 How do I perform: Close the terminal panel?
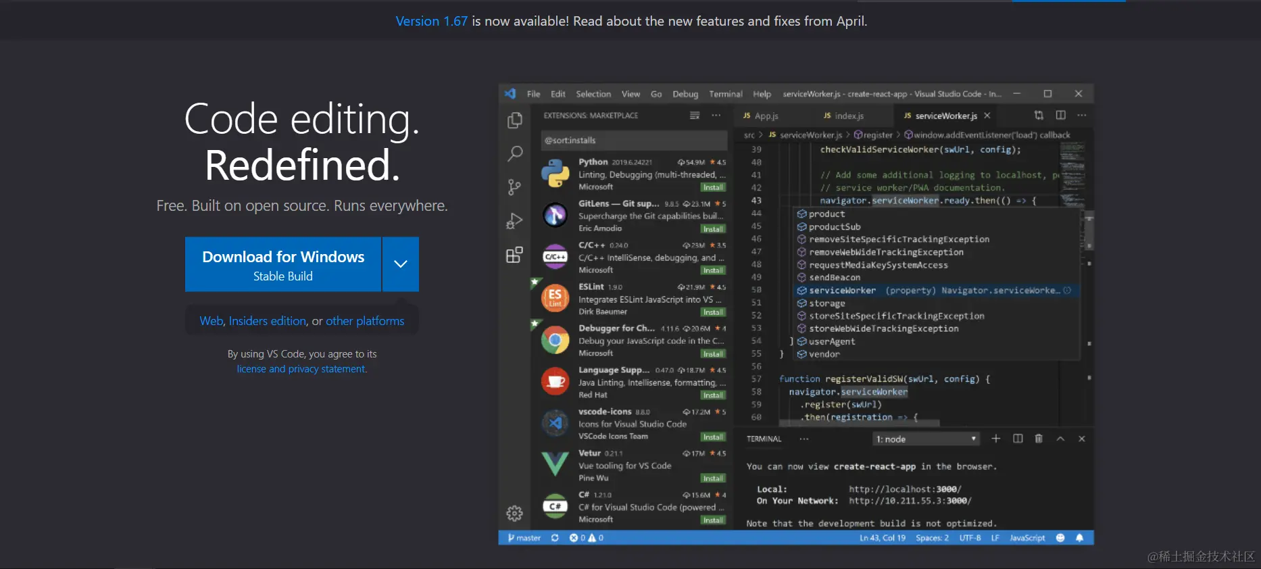(1082, 439)
